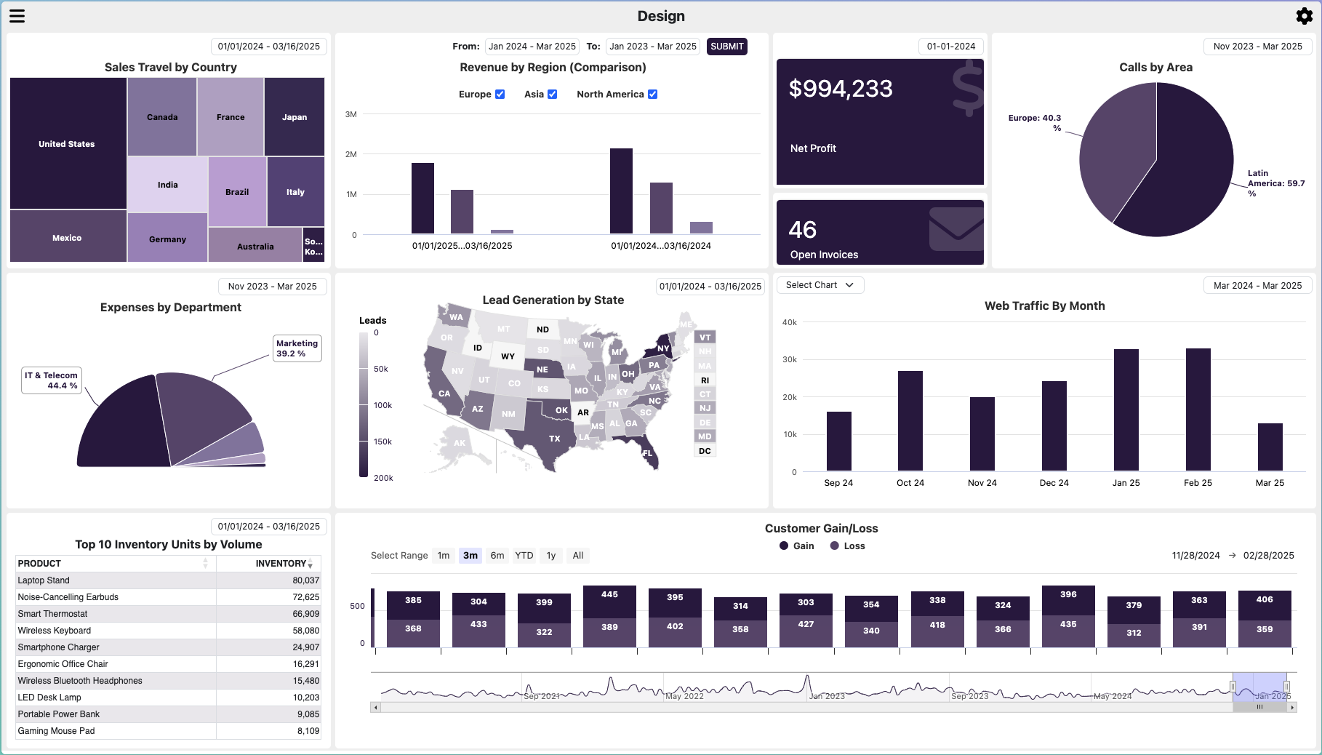Click the Nov 2023 - Mar 2025 date range on Calls by Area

[1257, 46]
